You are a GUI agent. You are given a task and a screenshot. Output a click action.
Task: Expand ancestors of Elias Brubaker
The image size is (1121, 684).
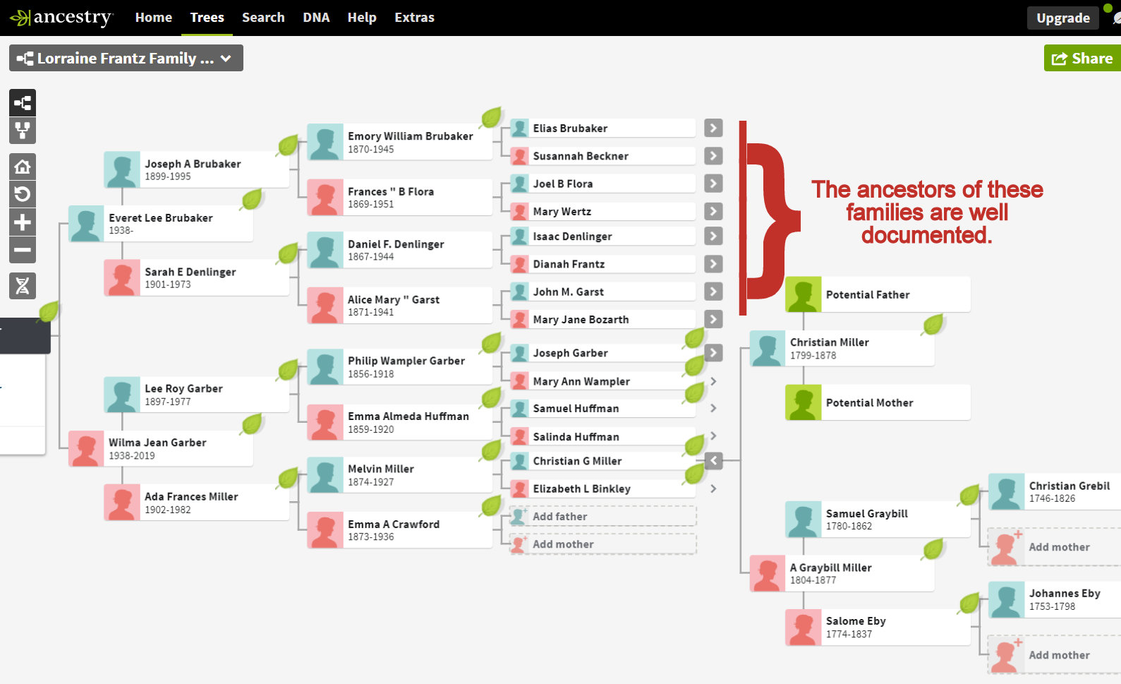tap(713, 128)
